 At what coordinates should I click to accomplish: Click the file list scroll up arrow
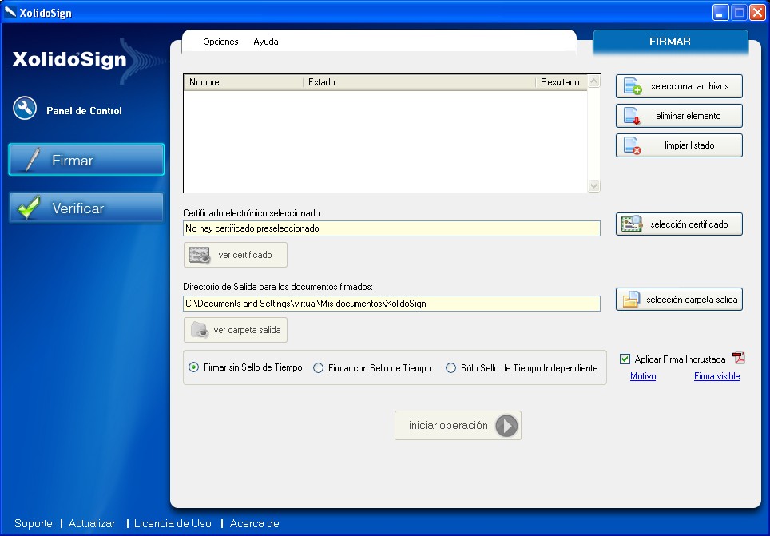tap(593, 81)
